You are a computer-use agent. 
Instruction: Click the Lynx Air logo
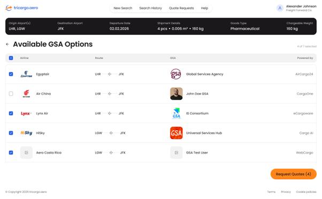tap(26, 114)
